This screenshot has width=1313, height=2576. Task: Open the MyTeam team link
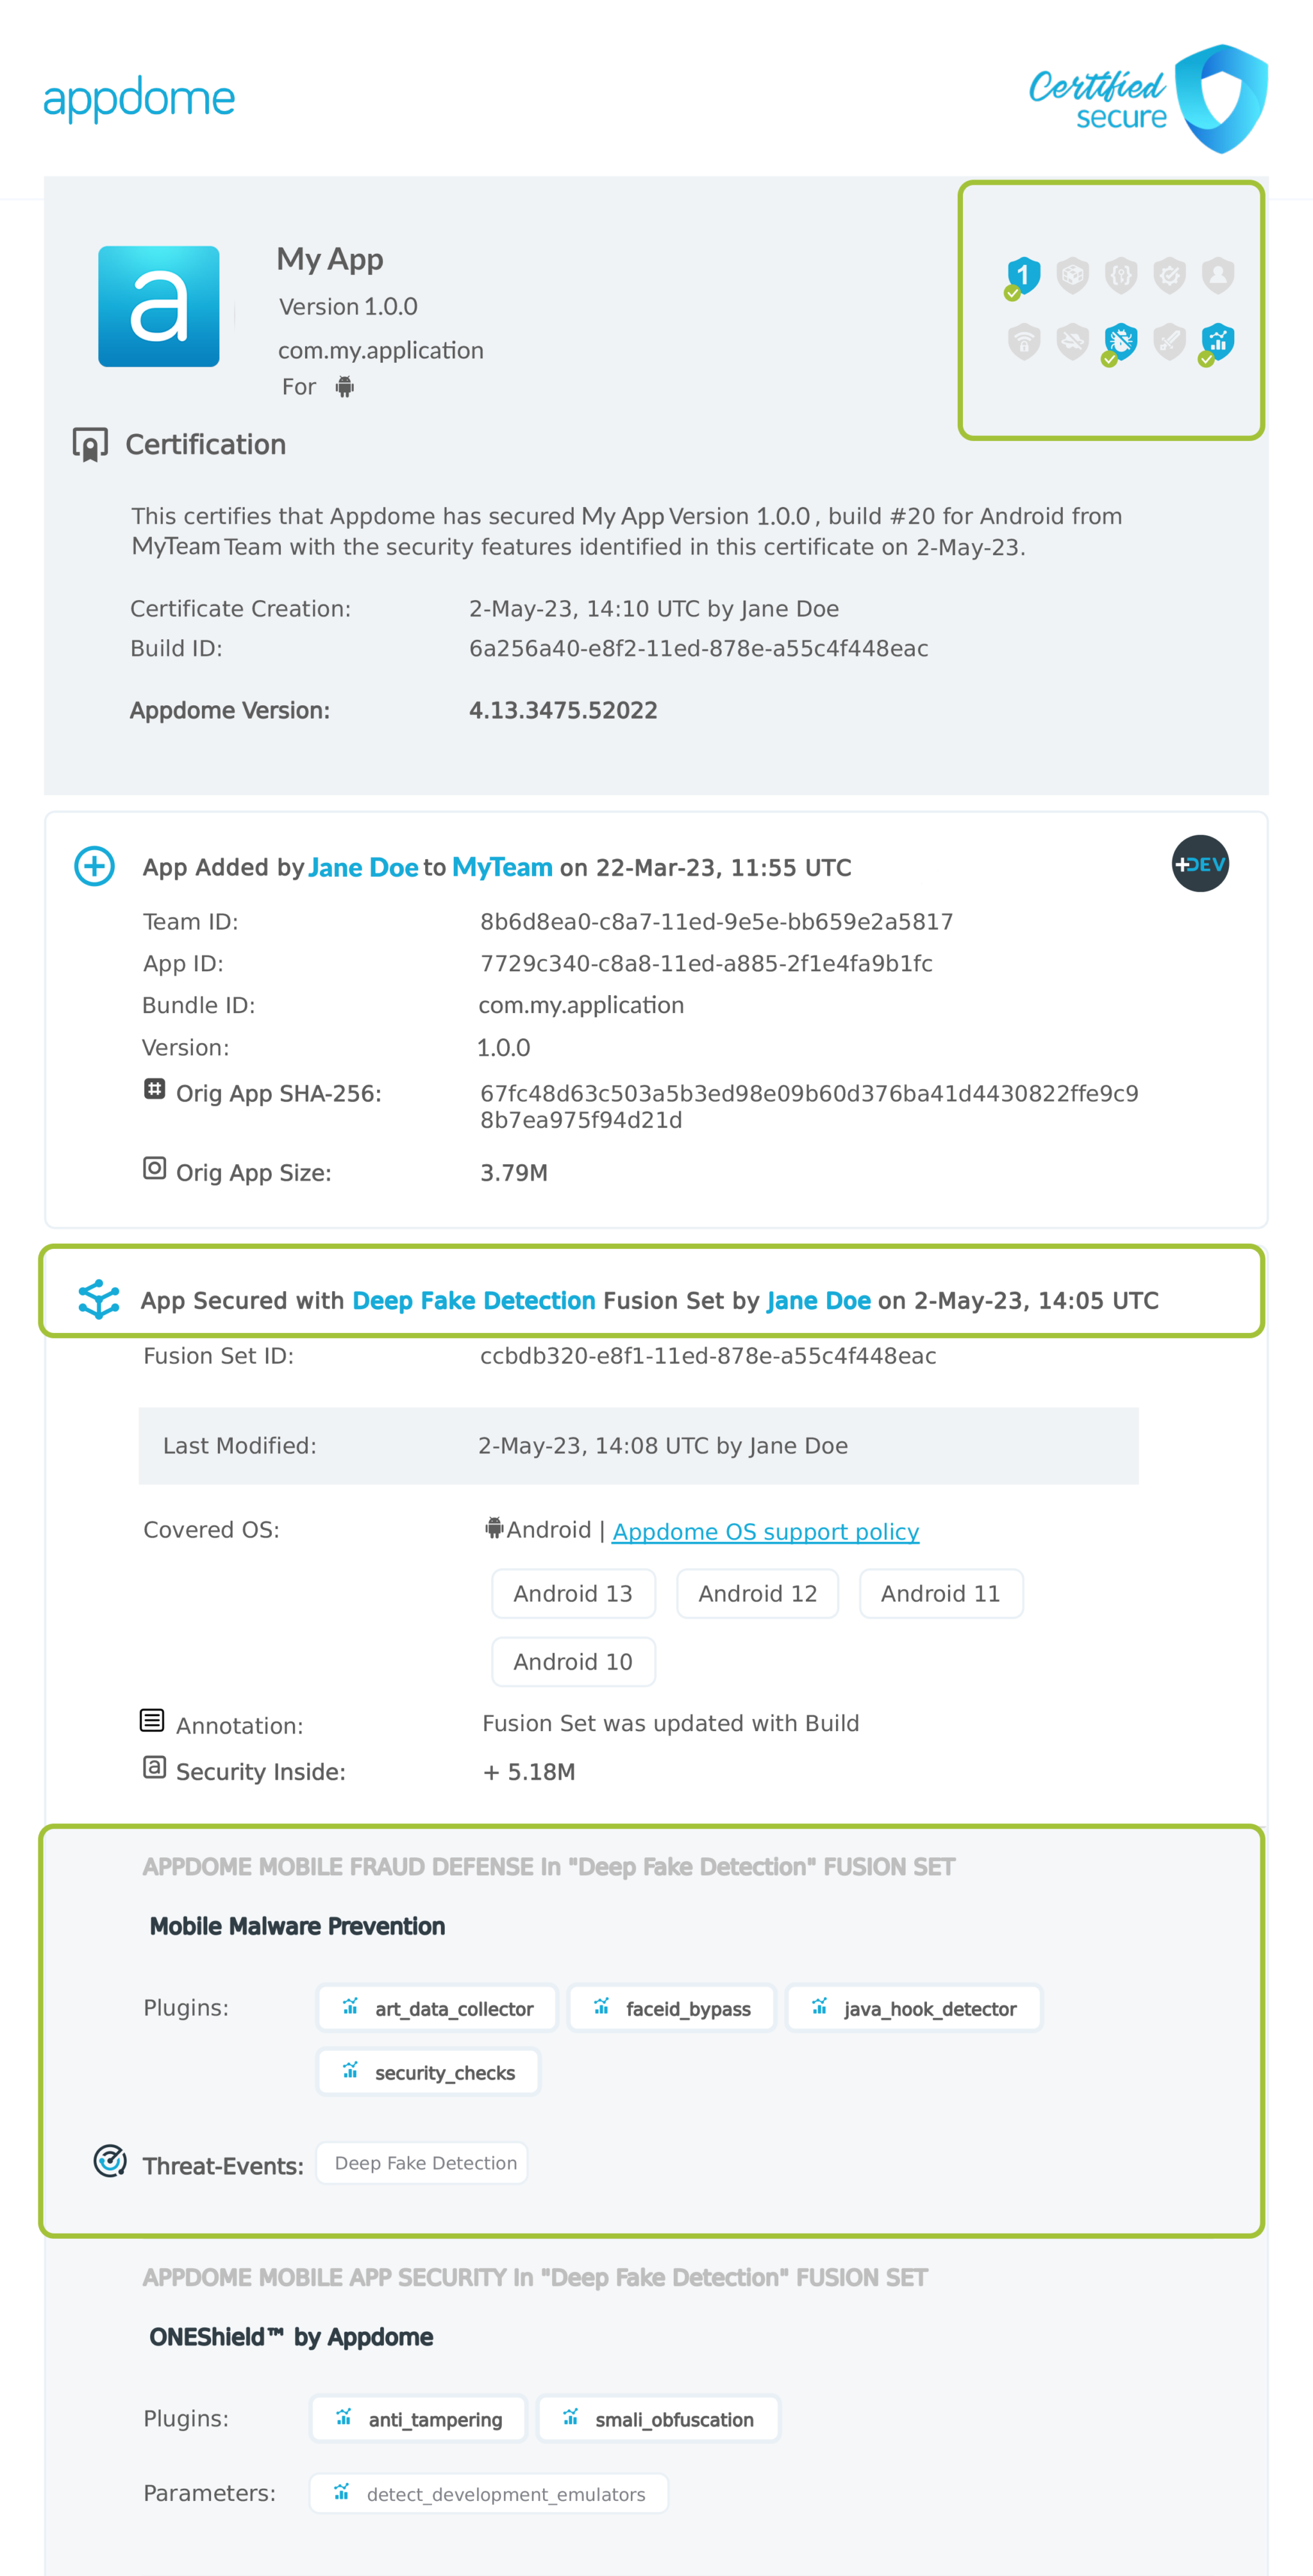pyautogui.click(x=502, y=867)
